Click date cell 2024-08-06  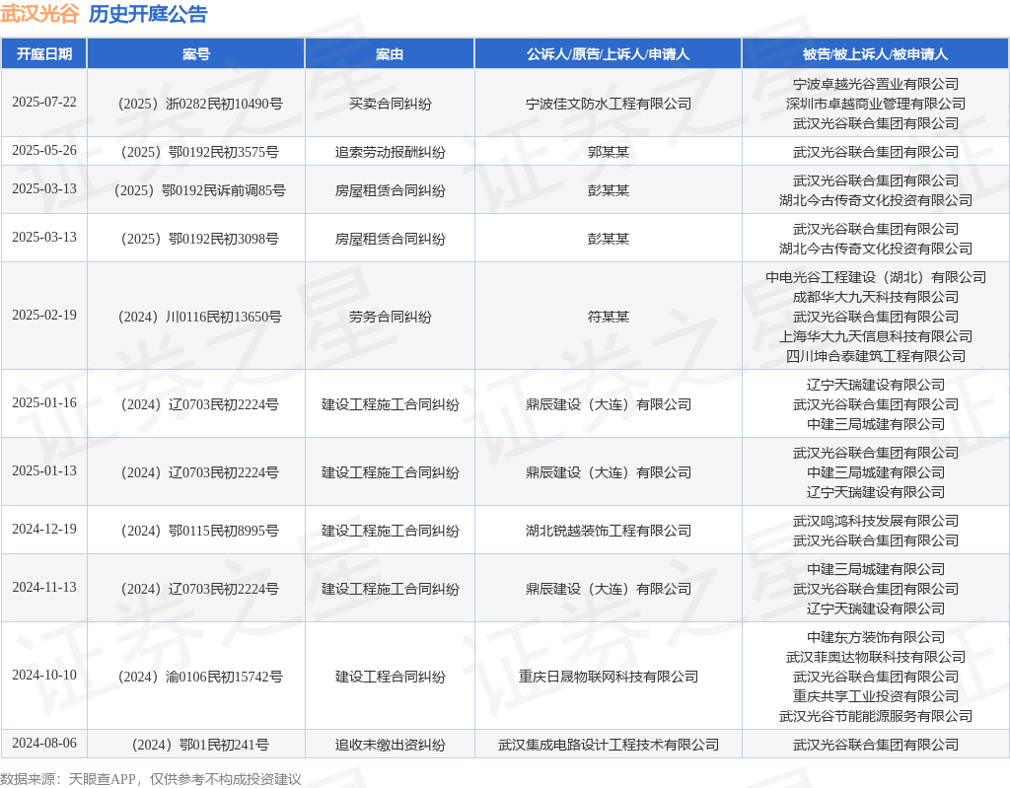click(43, 744)
